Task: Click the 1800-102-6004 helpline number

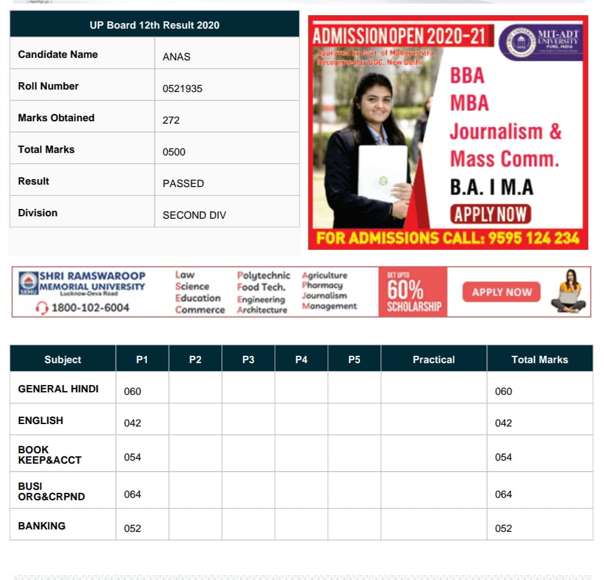Action: point(90,308)
